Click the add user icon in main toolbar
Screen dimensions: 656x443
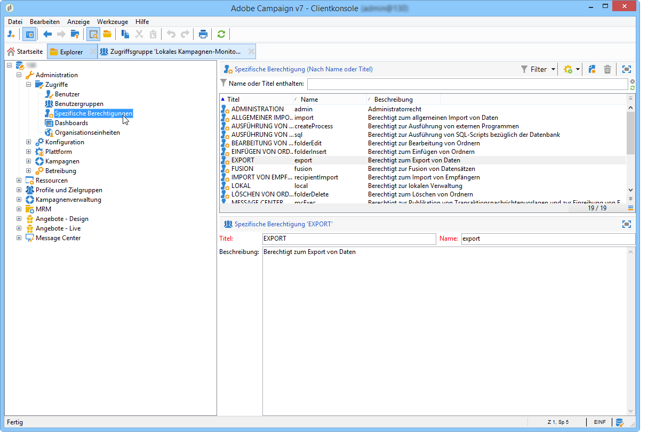coord(11,34)
